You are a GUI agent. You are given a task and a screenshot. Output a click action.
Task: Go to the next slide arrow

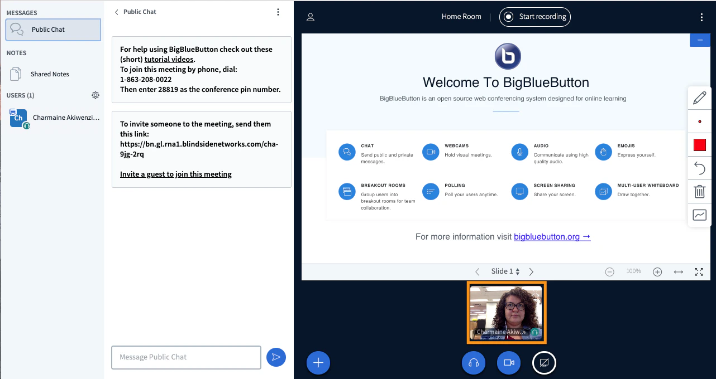[531, 272]
